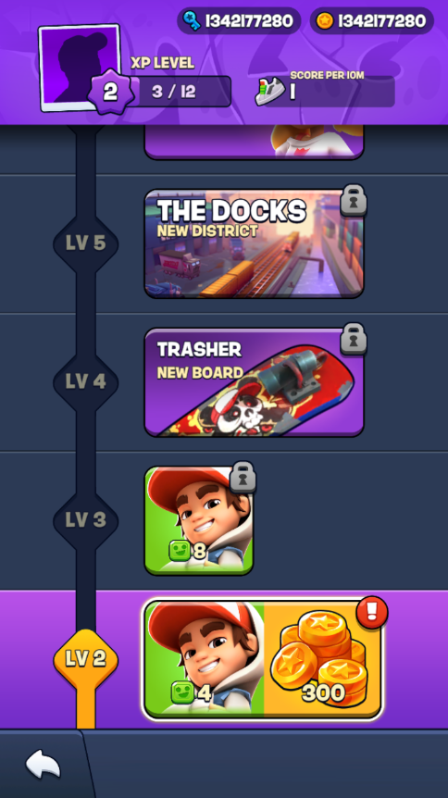Select the LV 3 character token reward
Viewport: 448px width, 798px height.
(x=199, y=520)
